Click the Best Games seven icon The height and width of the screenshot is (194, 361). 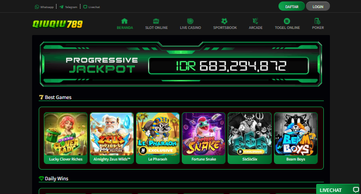(x=41, y=98)
